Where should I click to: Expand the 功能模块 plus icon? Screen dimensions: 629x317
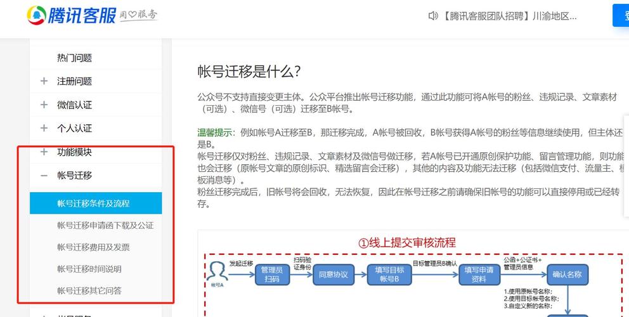click(44, 152)
